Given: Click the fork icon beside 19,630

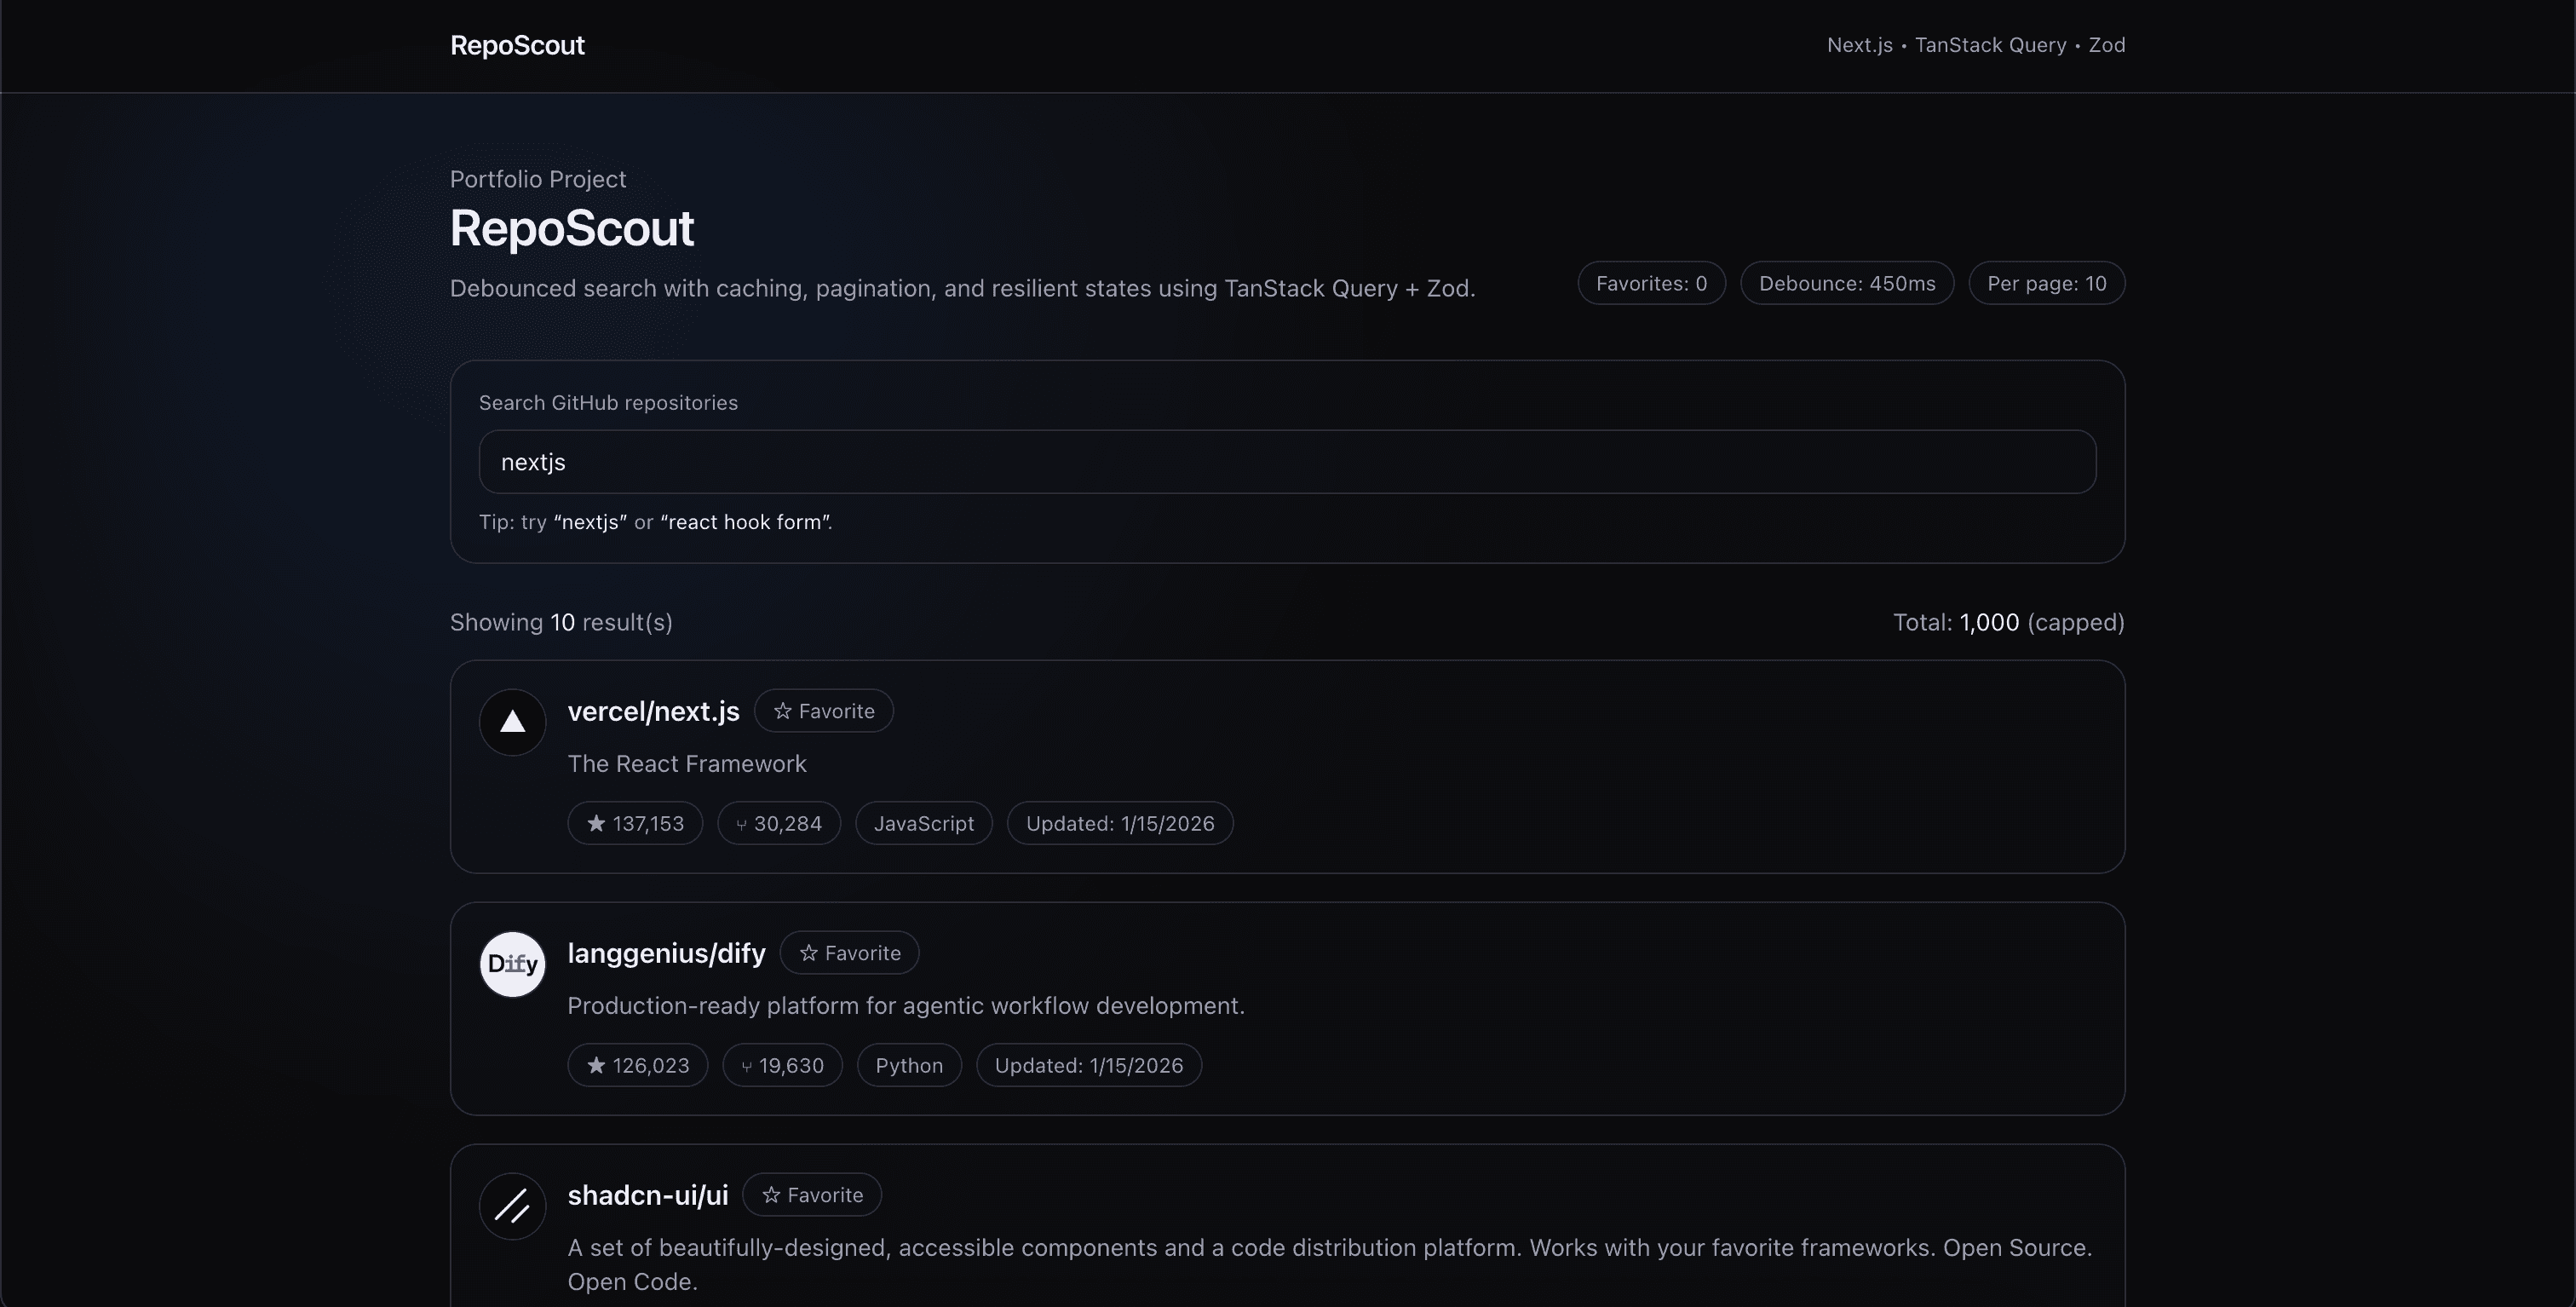Looking at the screenshot, I should [747, 1065].
